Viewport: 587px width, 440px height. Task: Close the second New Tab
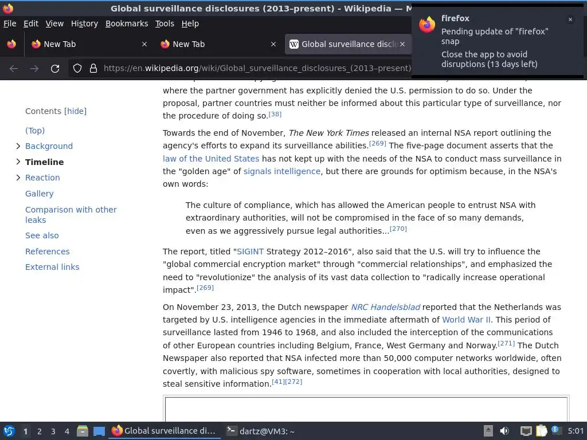click(x=273, y=44)
